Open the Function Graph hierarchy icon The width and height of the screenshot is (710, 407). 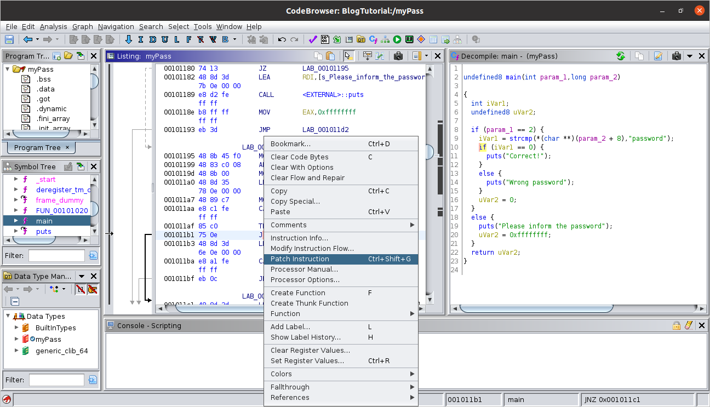(385, 39)
